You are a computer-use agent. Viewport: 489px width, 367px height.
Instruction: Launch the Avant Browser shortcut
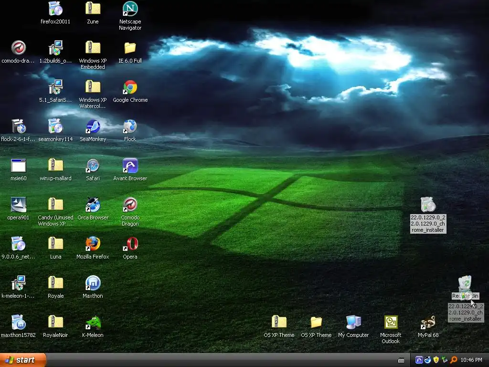tap(130, 166)
